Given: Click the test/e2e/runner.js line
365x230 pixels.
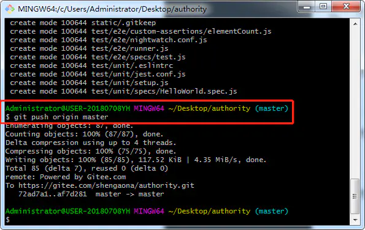Looking at the screenshot, I should click(89, 48).
